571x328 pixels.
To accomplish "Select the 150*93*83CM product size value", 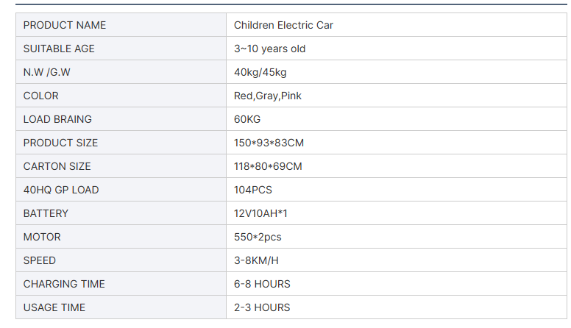I will 269,143.
